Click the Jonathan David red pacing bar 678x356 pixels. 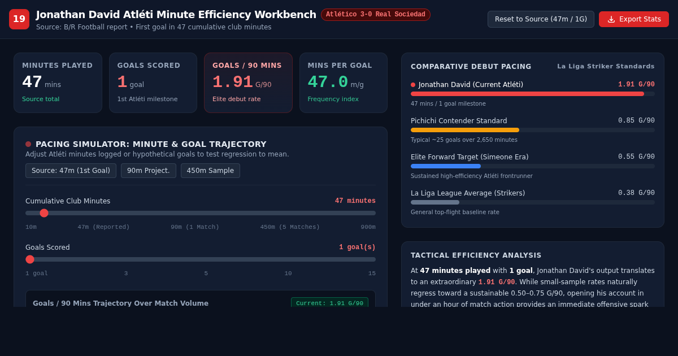click(527, 94)
